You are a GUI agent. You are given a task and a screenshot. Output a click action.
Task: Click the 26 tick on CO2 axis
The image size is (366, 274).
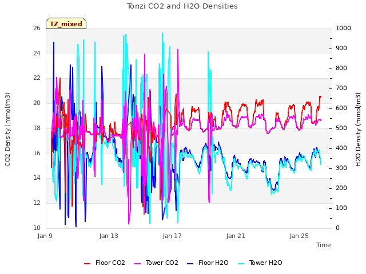click(x=37, y=29)
